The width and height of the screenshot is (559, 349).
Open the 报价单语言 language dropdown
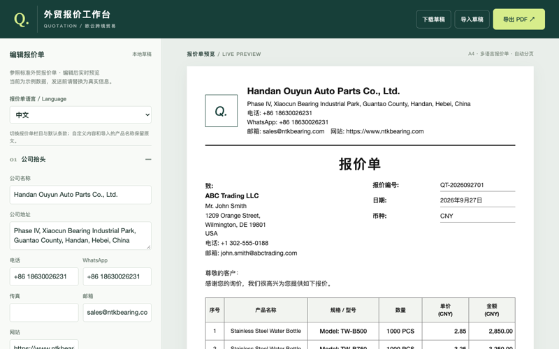point(80,114)
